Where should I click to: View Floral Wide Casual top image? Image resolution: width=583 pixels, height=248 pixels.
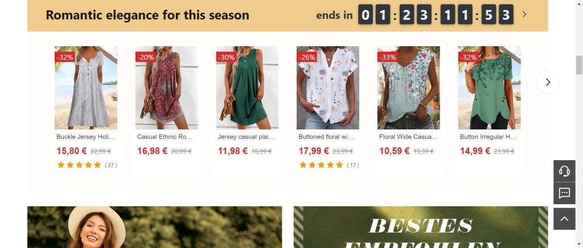[x=409, y=87]
